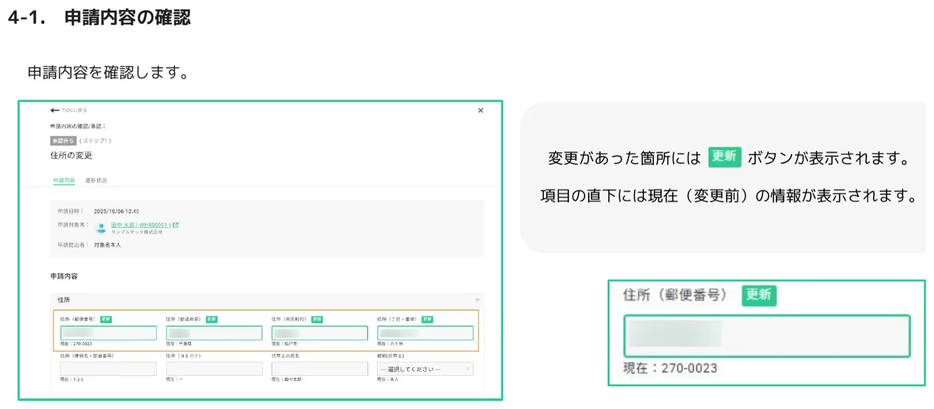Click the 更新 badge beside 住所(都道府県)
934x409 pixels.
211,319
